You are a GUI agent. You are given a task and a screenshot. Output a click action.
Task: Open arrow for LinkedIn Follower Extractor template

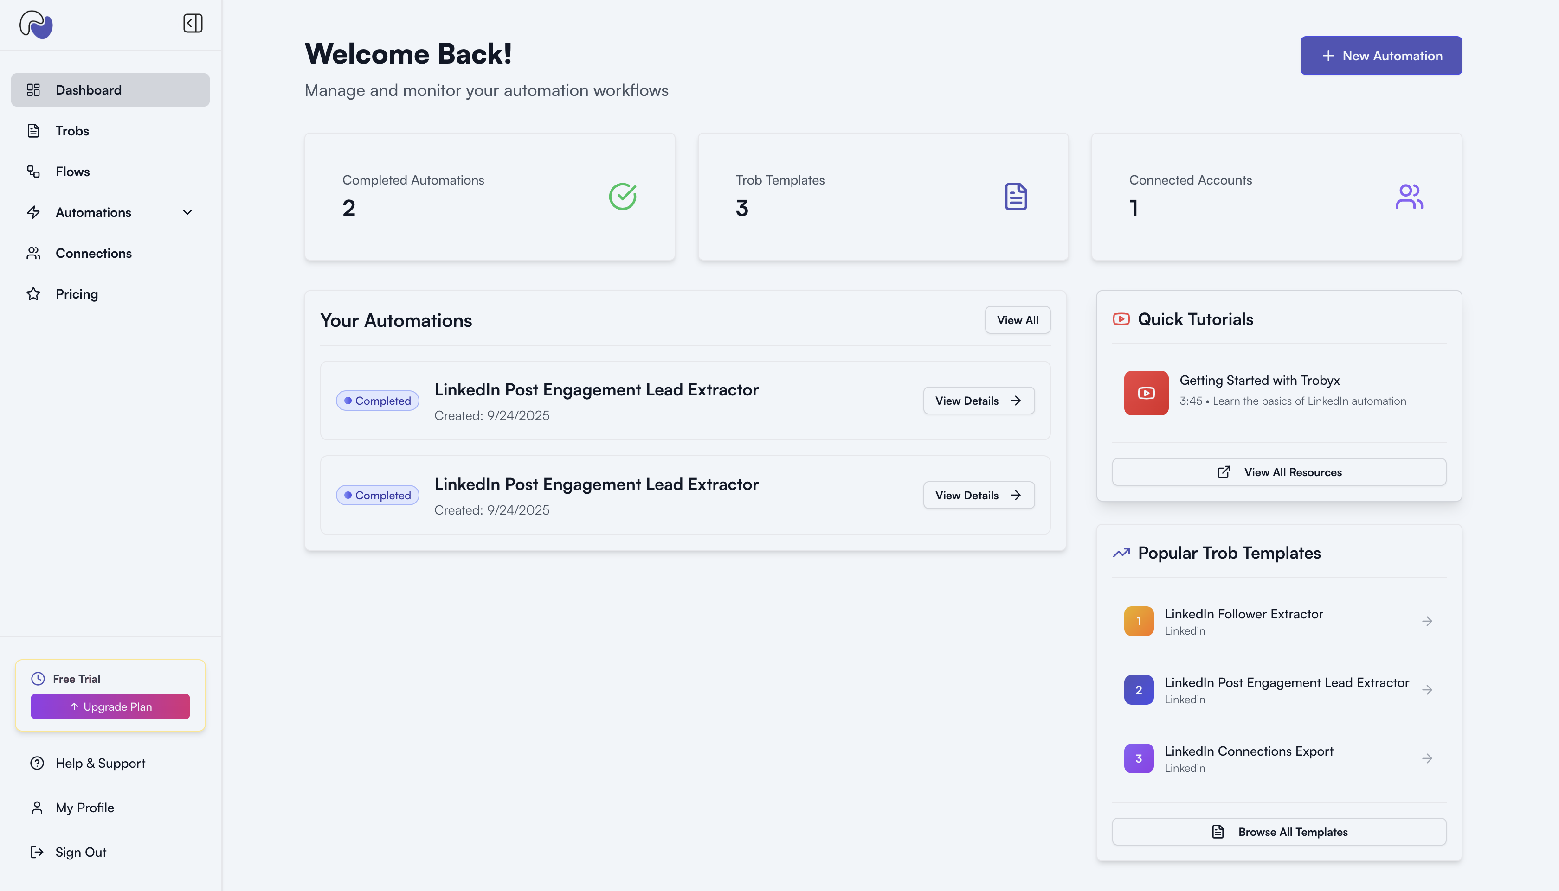pyautogui.click(x=1427, y=621)
